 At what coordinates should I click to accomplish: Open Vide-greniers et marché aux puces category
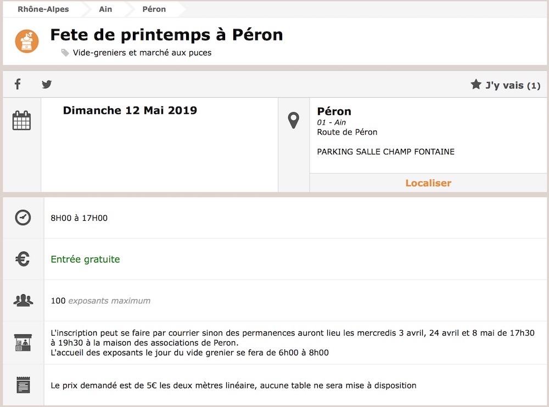click(x=142, y=53)
